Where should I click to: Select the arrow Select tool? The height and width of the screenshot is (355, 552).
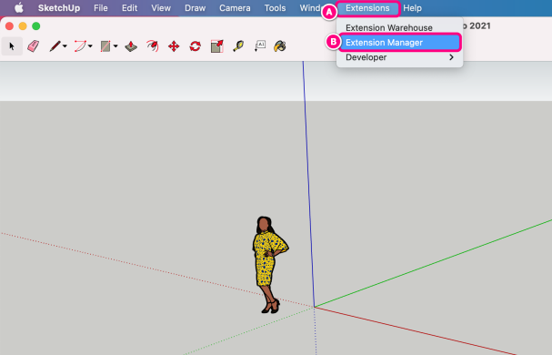(x=12, y=46)
